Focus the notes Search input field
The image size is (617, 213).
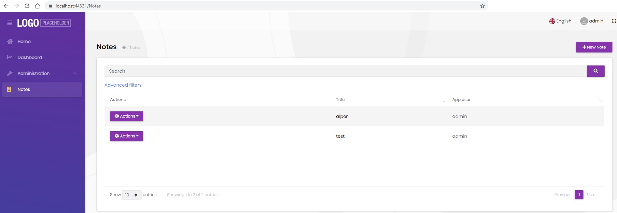(345, 71)
